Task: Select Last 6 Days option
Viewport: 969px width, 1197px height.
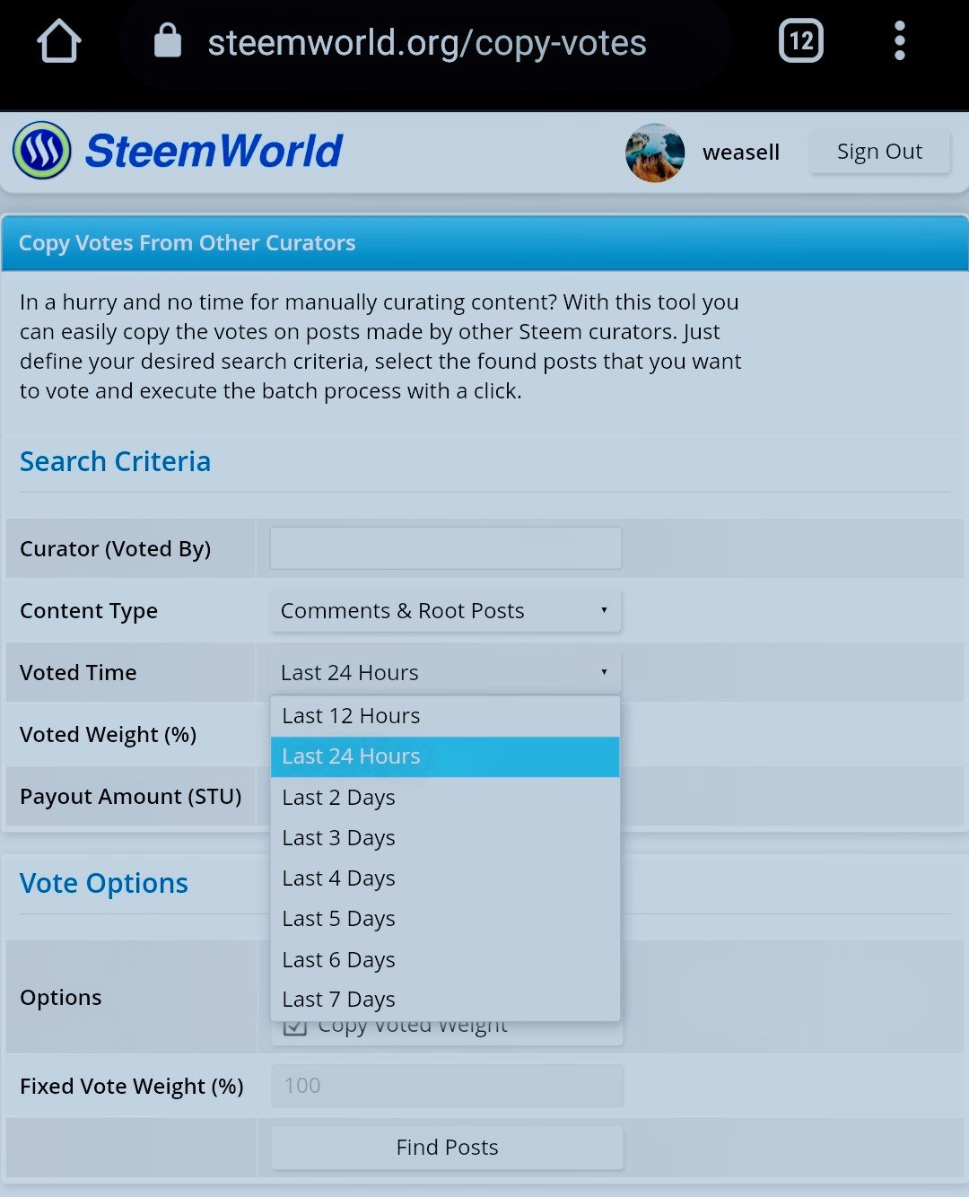Action: point(445,959)
